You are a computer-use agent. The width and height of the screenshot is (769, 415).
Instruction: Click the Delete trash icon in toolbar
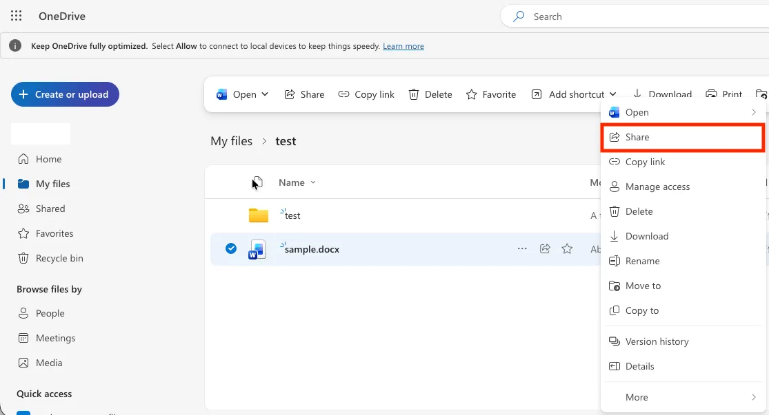click(414, 94)
